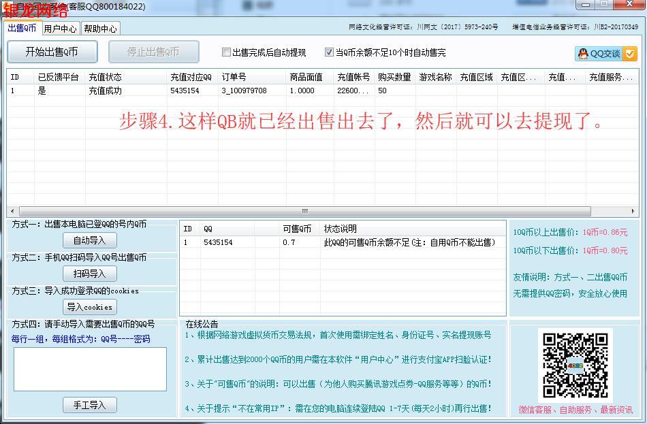Minimize the application window
Screen dimensions: 647x424
coord(585,4)
